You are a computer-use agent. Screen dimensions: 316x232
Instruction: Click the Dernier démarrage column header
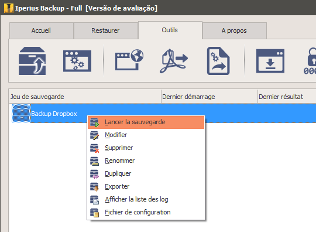pos(209,97)
